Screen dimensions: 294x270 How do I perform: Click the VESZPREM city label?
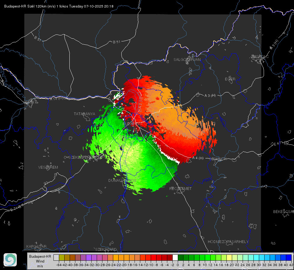point(48,167)
